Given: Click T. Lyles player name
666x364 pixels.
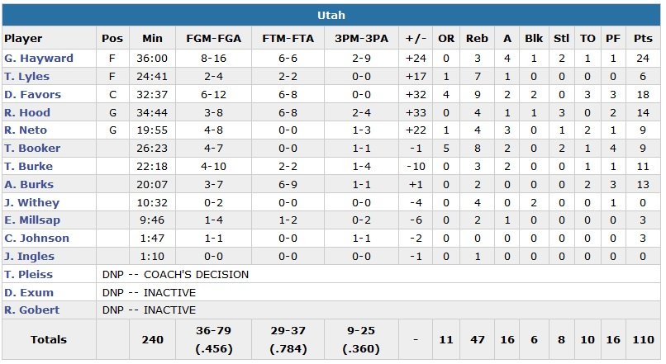Looking at the screenshot, I should tap(27, 77).
